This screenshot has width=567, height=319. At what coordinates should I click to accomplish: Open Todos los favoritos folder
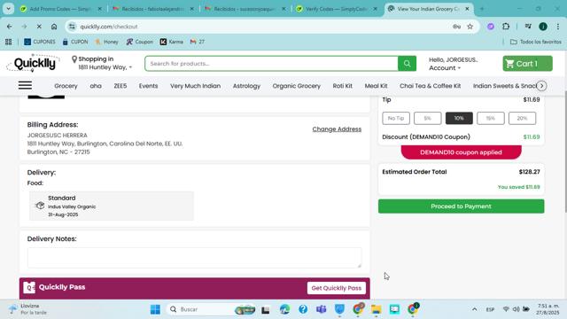point(535,42)
